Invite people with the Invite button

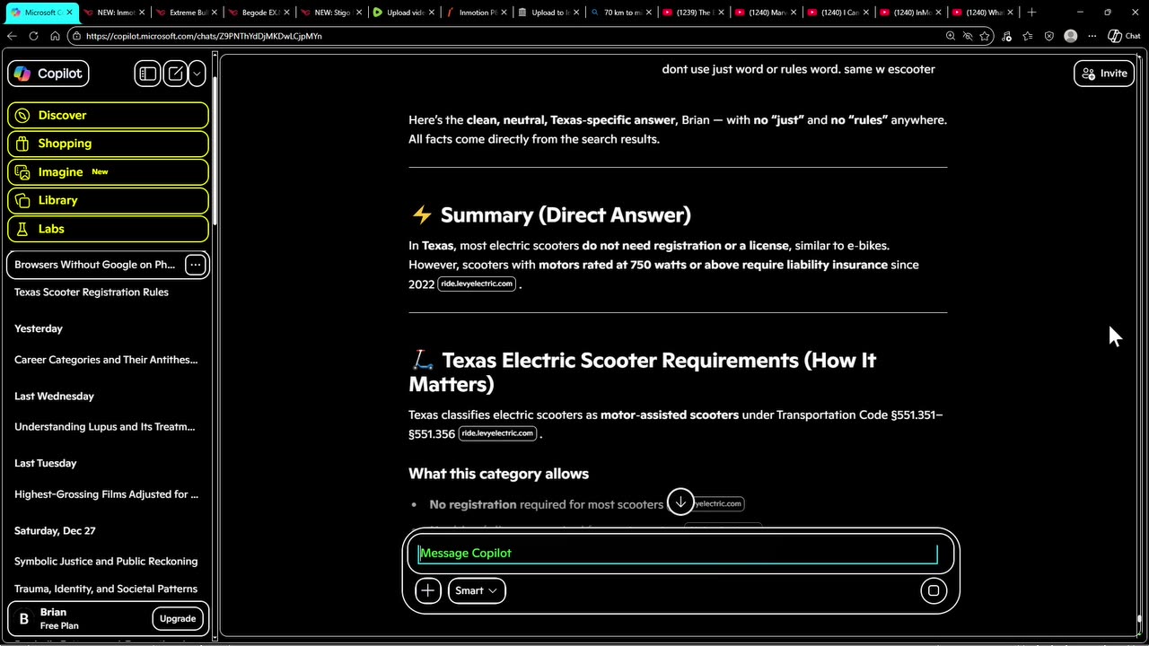point(1104,74)
